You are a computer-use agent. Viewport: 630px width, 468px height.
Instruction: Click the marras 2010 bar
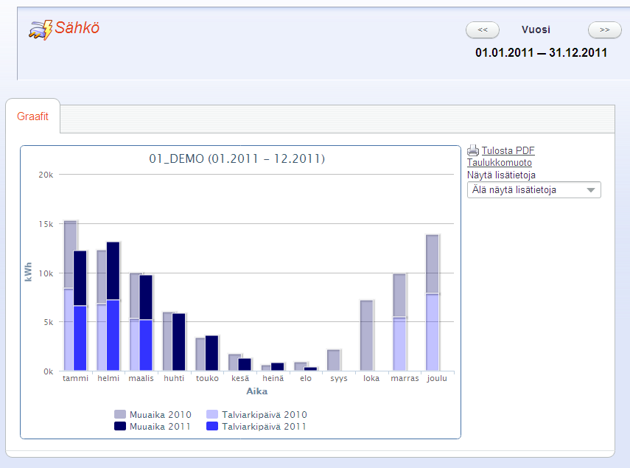tap(399, 322)
